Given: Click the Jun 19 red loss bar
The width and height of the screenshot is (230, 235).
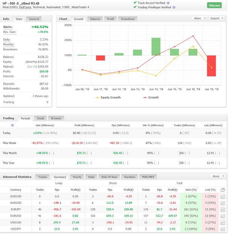Looking at the screenshot, I should (212, 66).
